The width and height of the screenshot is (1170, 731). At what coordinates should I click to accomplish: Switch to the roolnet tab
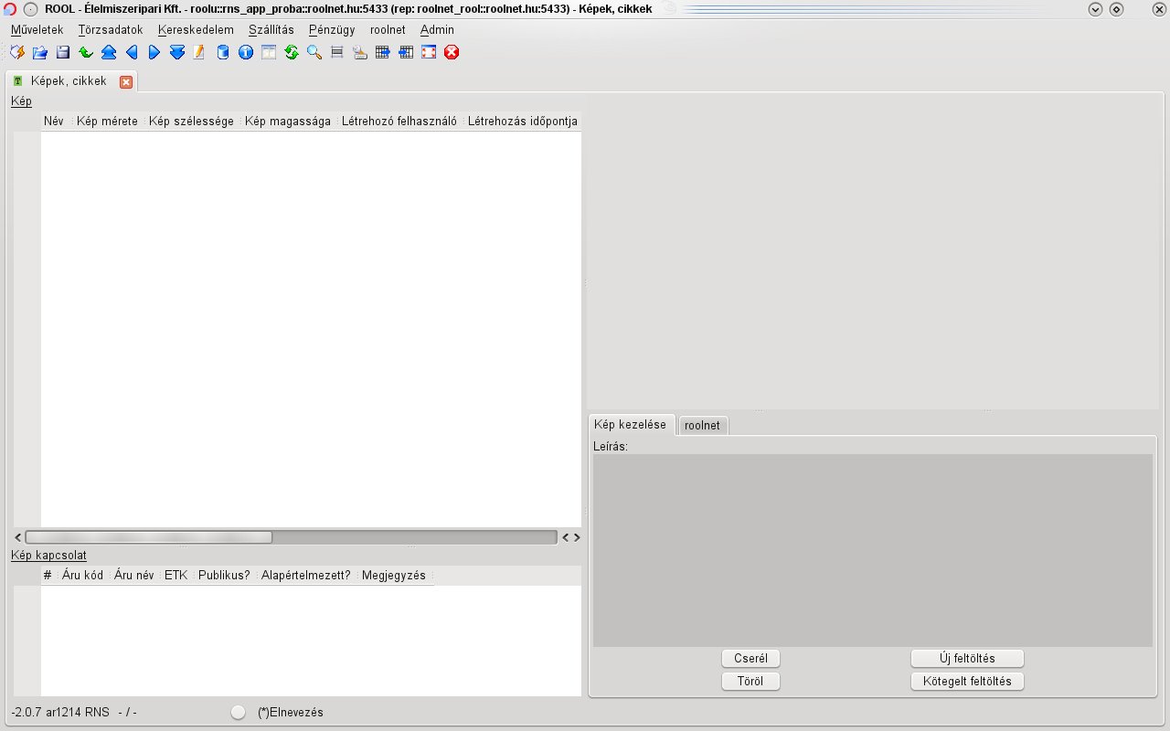click(702, 426)
